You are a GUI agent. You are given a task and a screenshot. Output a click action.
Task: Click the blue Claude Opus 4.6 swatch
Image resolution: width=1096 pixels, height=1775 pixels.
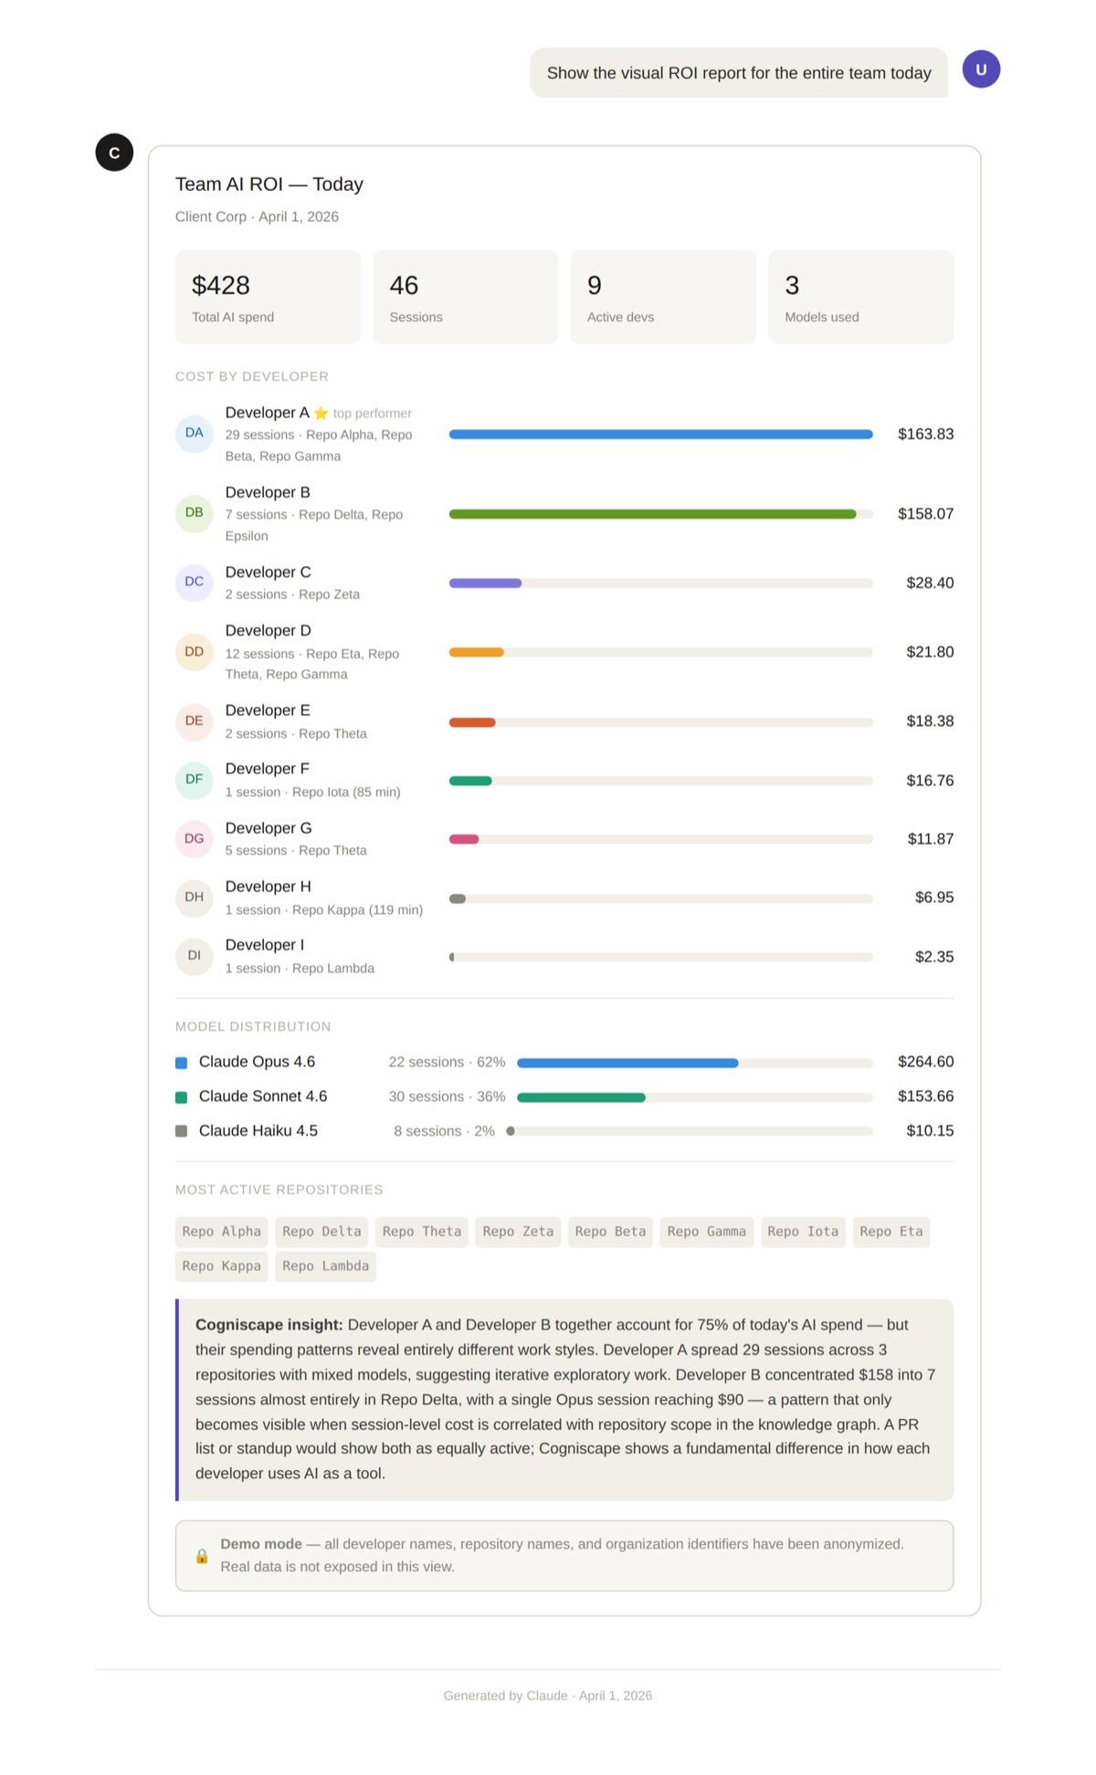181,1063
